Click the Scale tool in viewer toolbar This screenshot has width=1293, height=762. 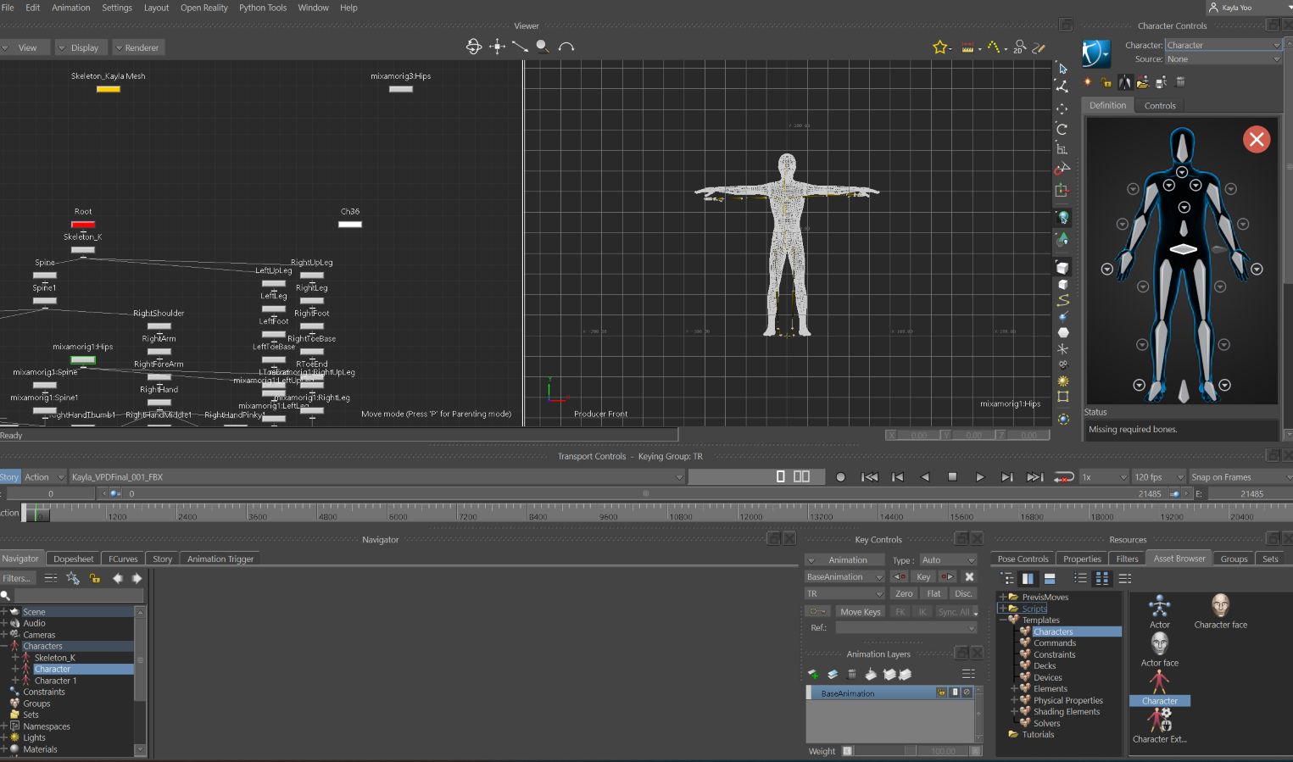(x=1062, y=148)
